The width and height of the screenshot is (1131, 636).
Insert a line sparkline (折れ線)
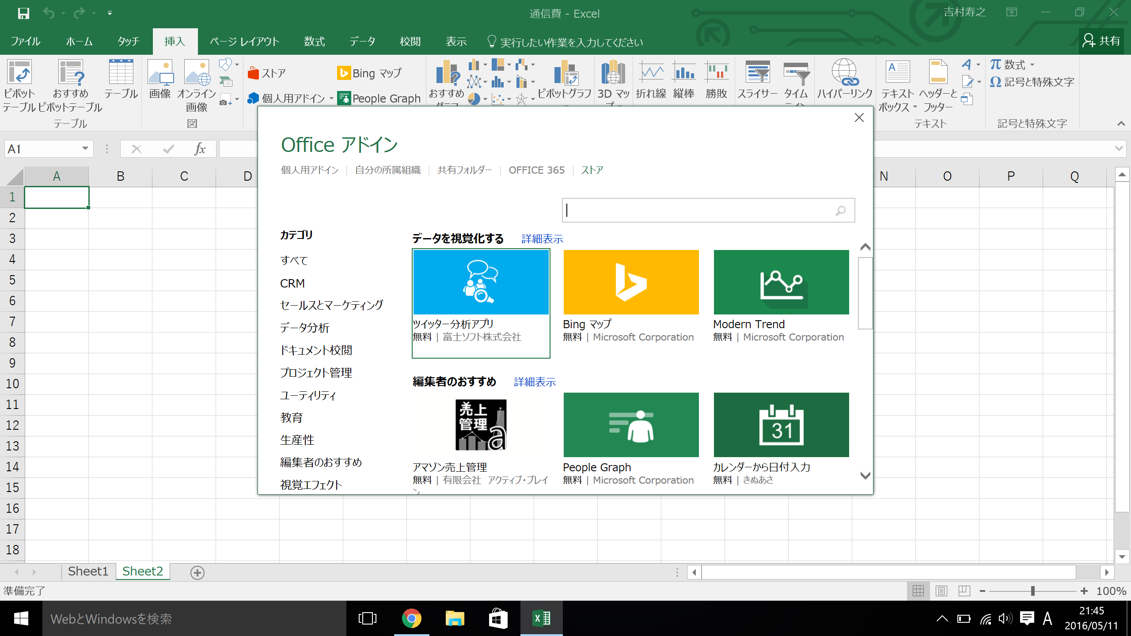click(651, 79)
